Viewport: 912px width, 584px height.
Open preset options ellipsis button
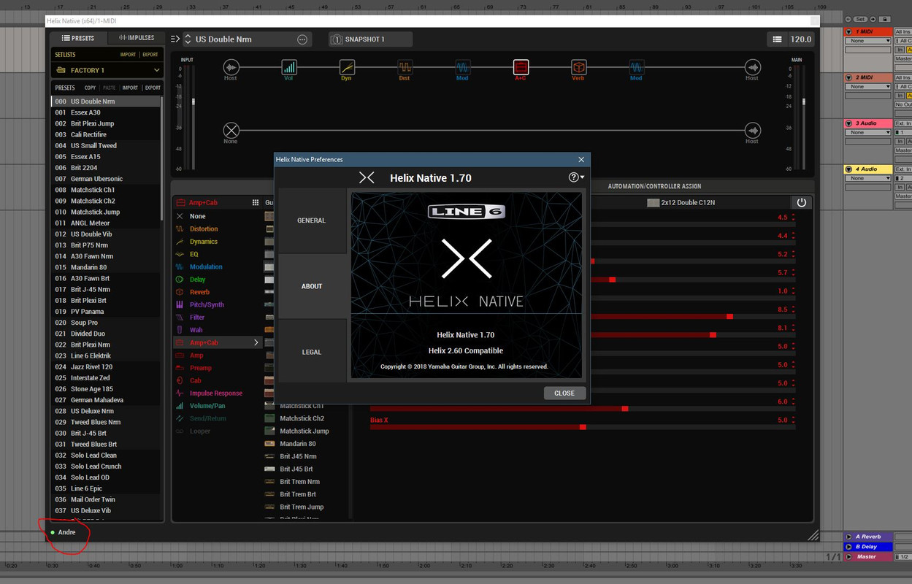pos(302,39)
